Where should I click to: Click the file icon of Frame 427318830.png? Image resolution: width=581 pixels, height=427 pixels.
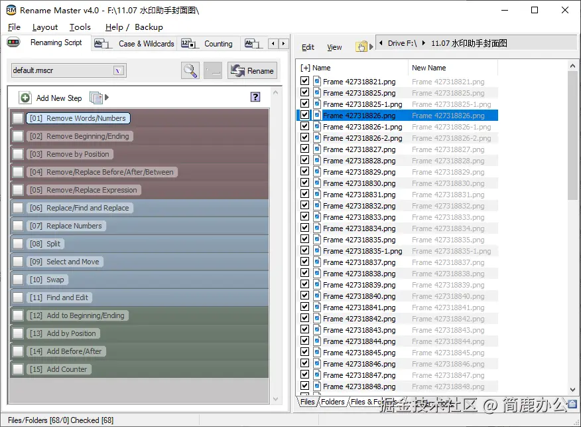tap(317, 183)
